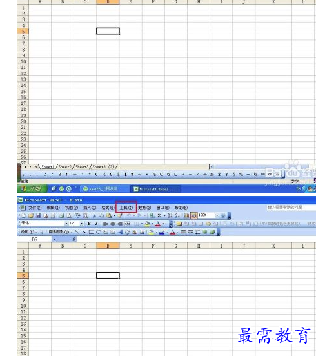This screenshot has height=356, width=316.
Task: Click the Merge and Center icon
Action: coord(127,224)
